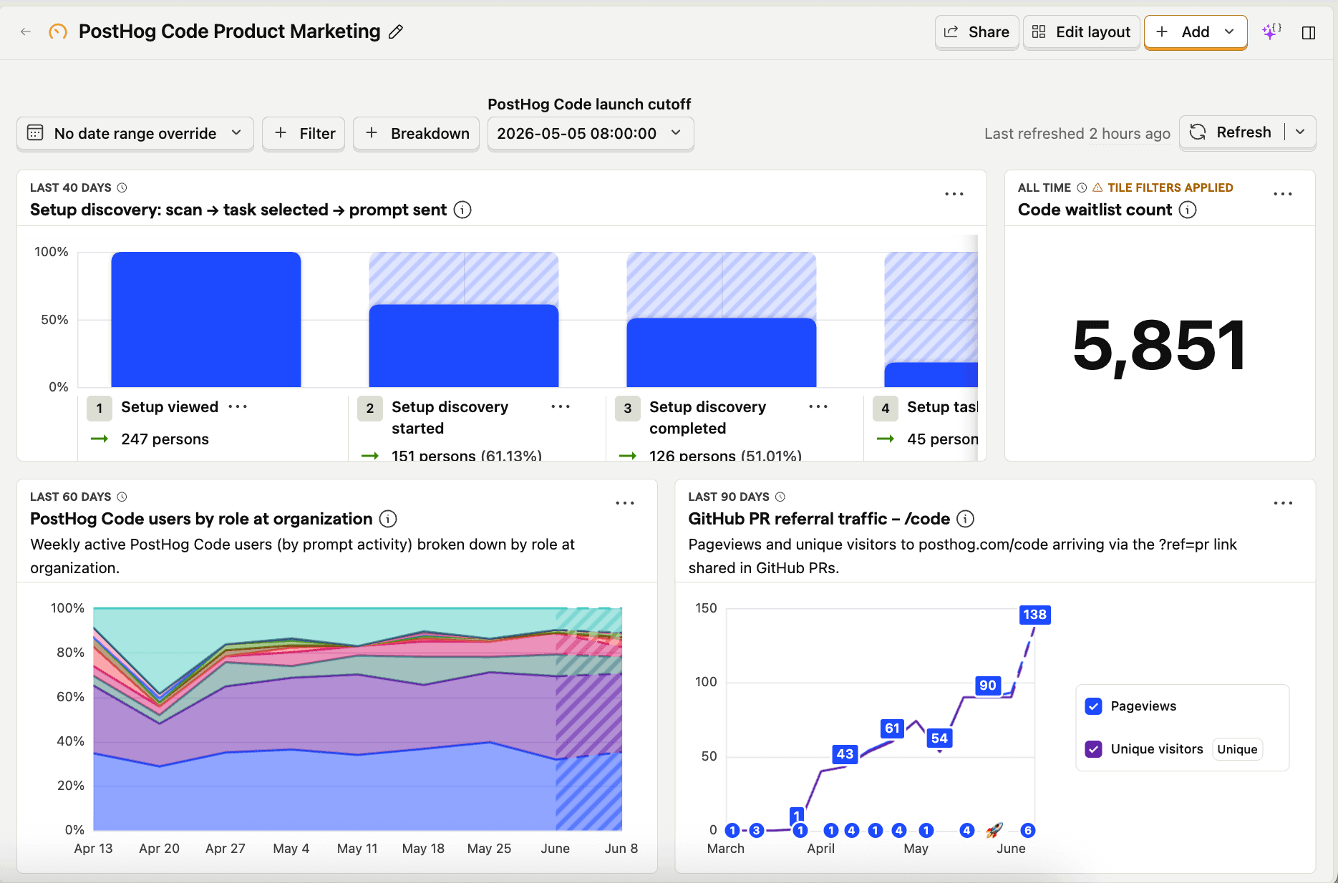Click Last refreshed 2 hours ago text
This screenshot has height=883, width=1338.
tap(1077, 134)
